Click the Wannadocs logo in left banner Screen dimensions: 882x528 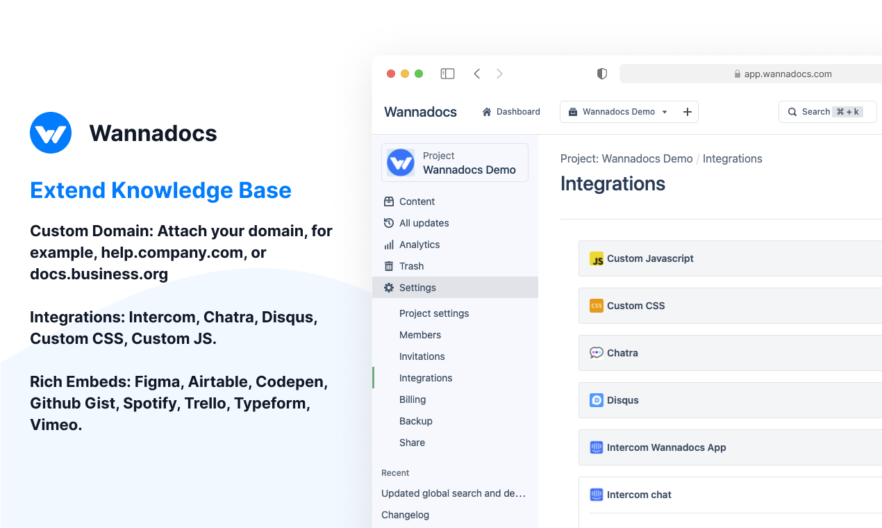[51, 133]
